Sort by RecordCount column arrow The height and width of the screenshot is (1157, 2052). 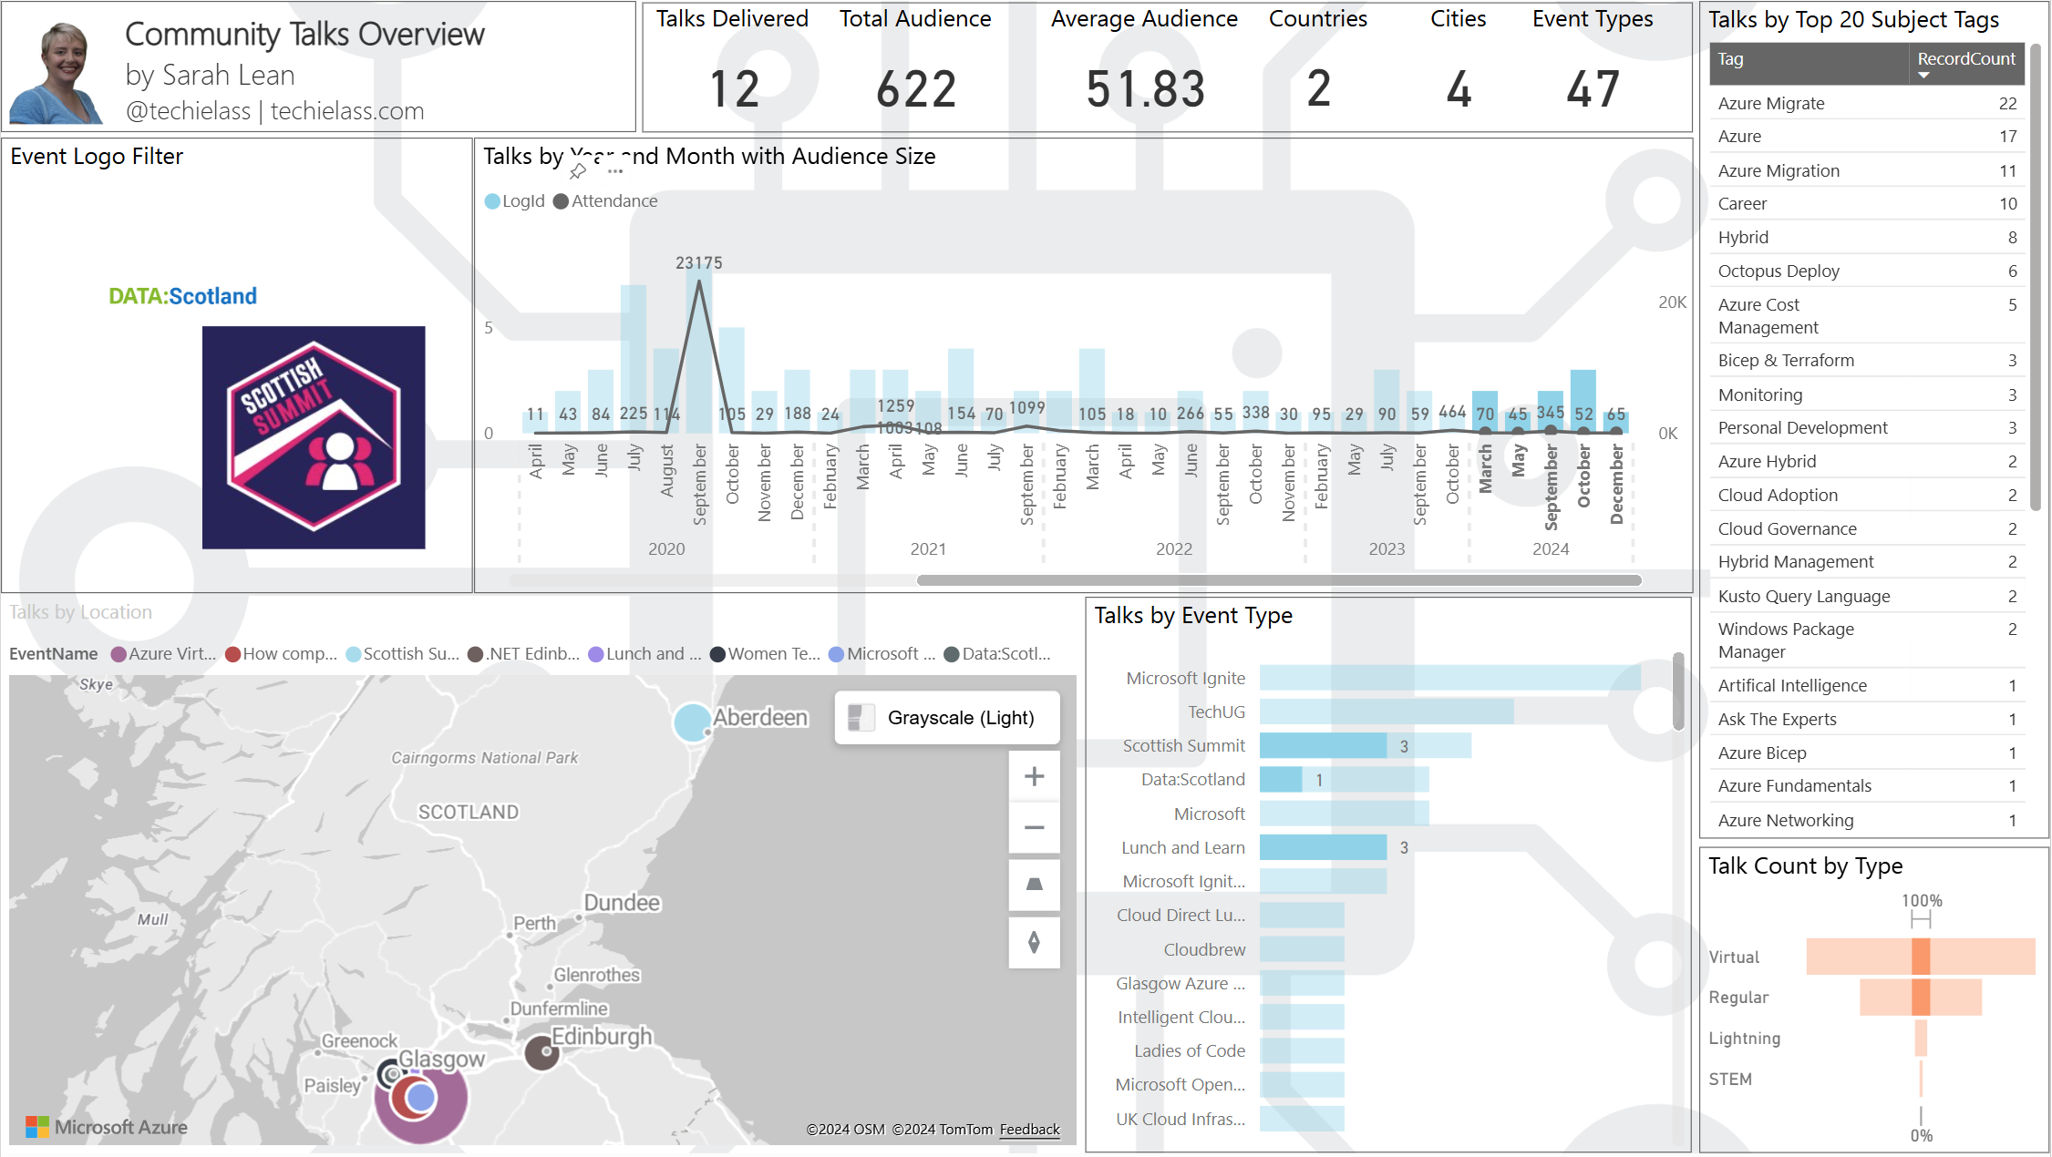[1923, 76]
